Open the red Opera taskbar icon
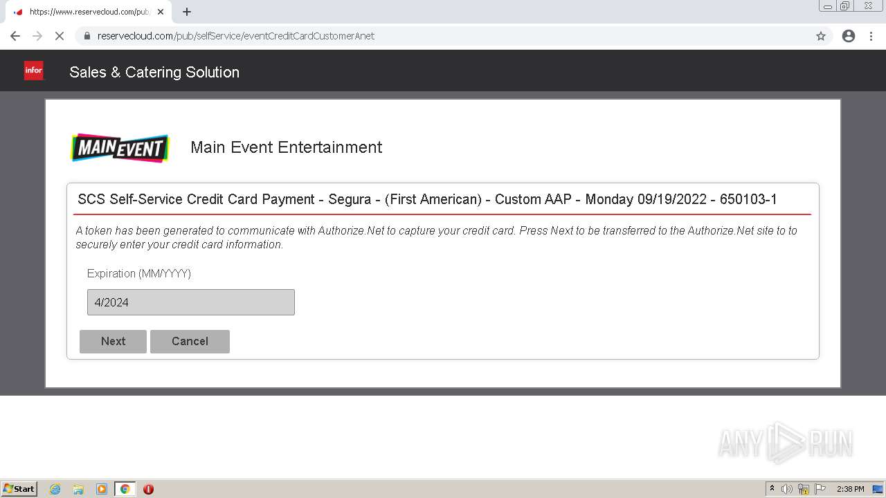 [x=148, y=489]
